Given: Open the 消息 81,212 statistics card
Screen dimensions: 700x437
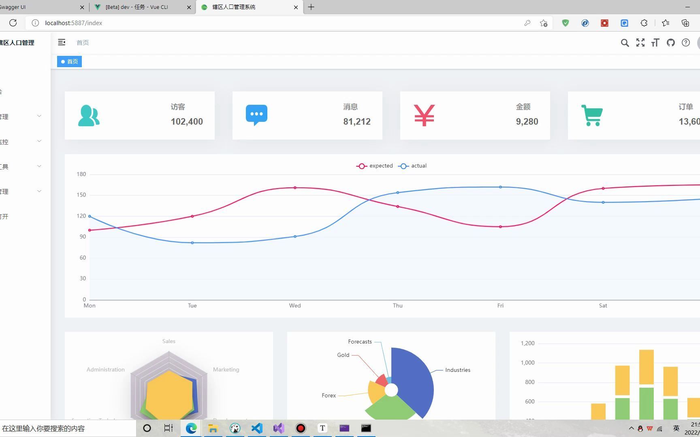Looking at the screenshot, I should (307, 115).
